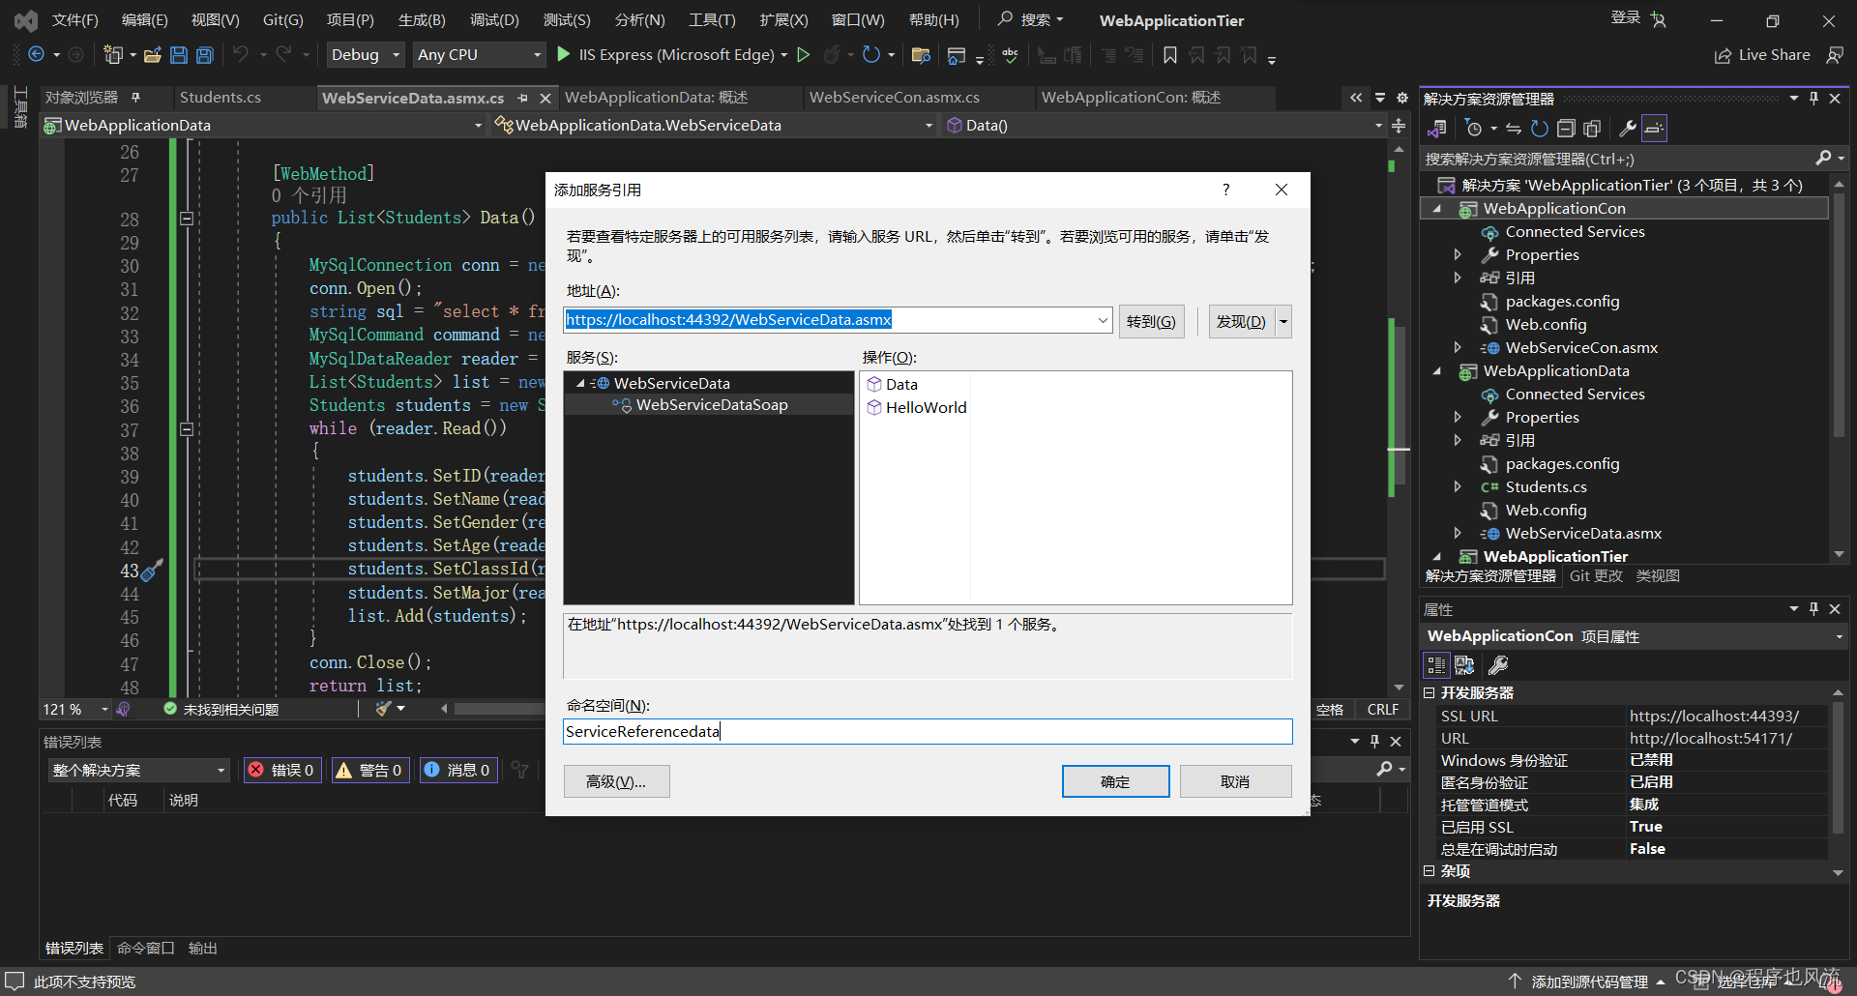1857x996 pixels.
Task: Click the 命名空间 input field
Action: 927,731
